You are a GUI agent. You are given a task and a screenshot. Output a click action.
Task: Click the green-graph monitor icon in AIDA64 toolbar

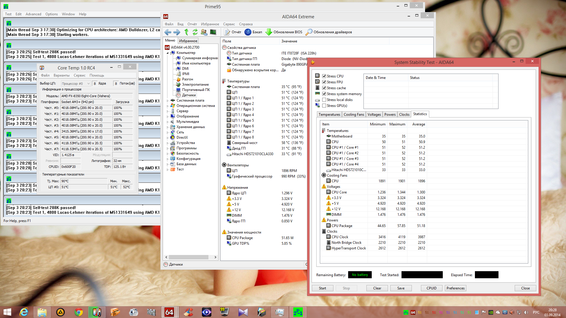click(213, 32)
